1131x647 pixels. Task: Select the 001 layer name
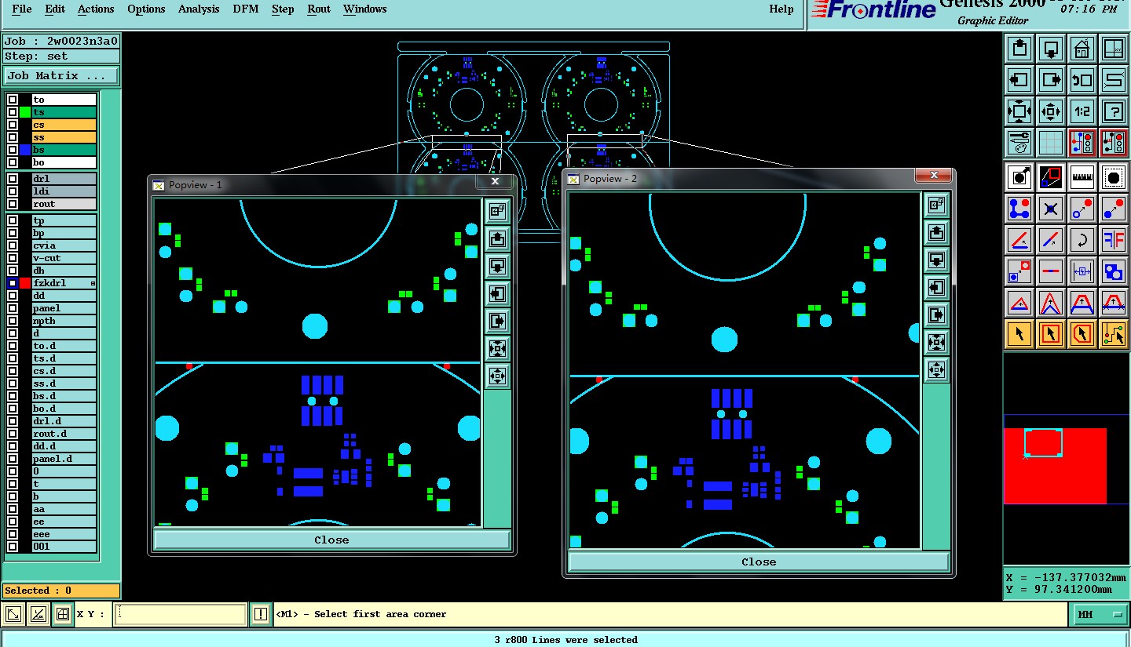pos(64,547)
